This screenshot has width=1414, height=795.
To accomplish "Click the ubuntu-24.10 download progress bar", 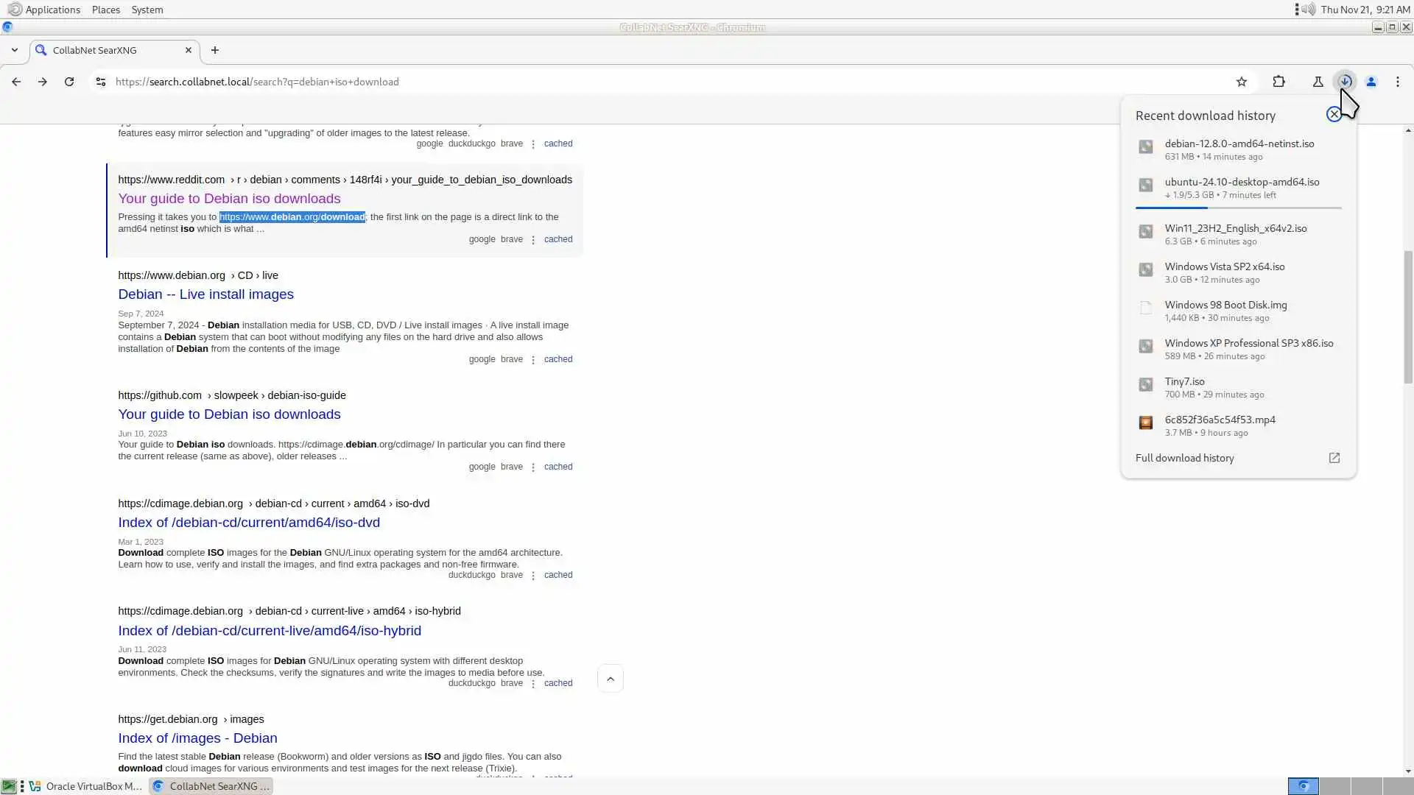I will click(1238, 208).
